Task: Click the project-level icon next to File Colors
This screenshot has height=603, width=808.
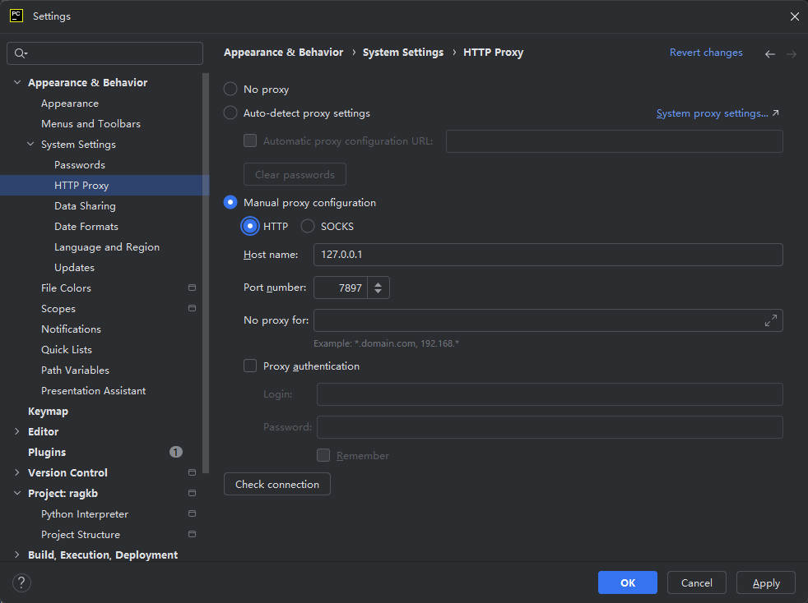Action: [192, 288]
